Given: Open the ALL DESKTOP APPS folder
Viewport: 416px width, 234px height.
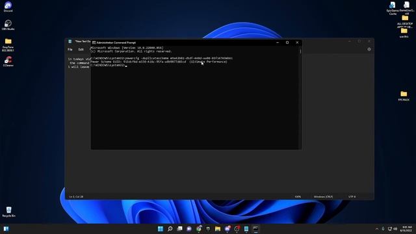Looking at the screenshot, I should click(405, 21).
